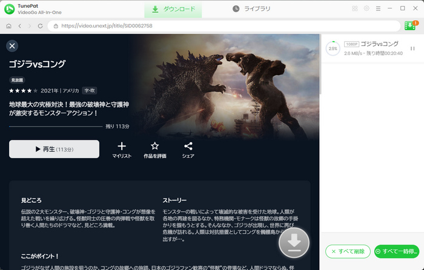The image size is (424, 270).
Task: Click the 字・吹 badge
Action: pyautogui.click(x=90, y=91)
